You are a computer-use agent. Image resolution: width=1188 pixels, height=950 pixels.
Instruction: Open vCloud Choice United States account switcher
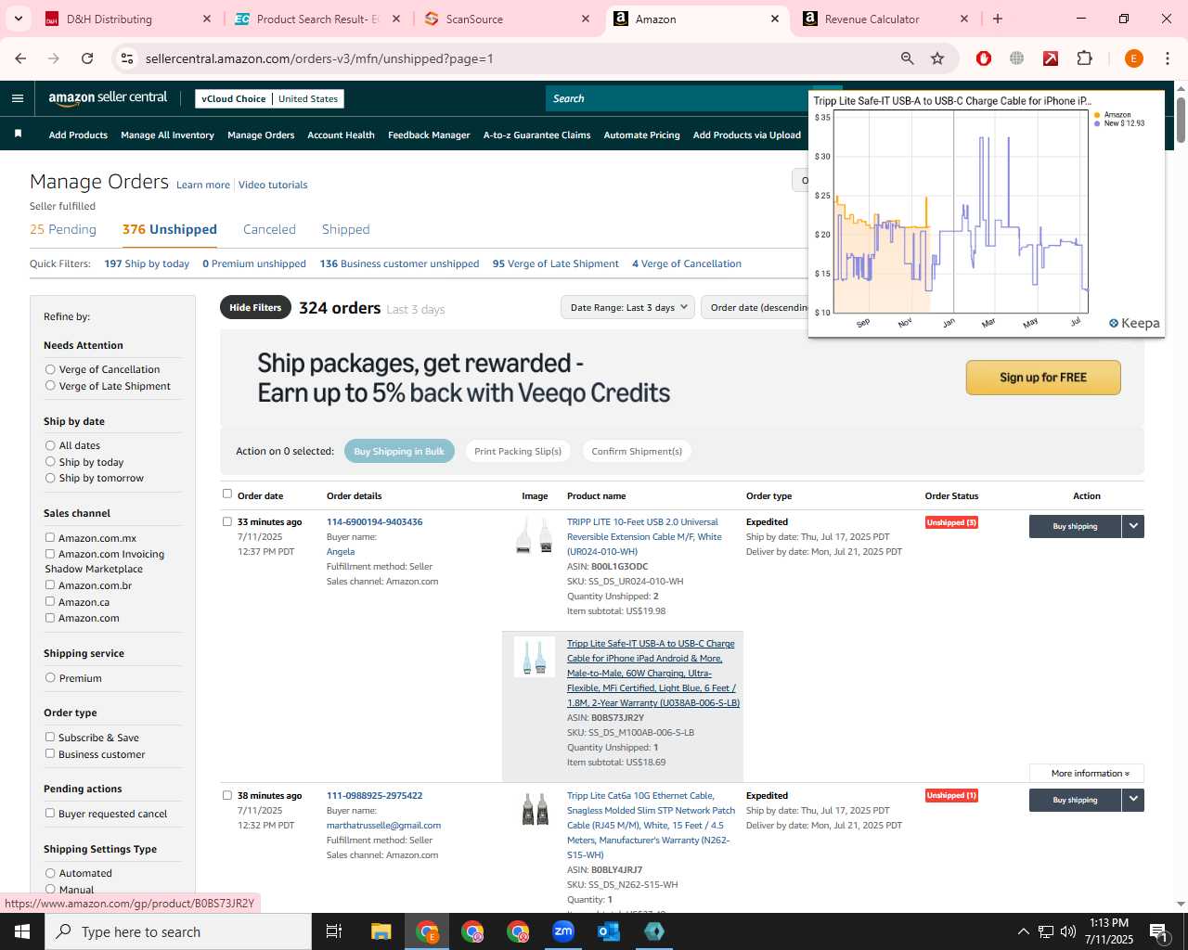(x=270, y=98)
